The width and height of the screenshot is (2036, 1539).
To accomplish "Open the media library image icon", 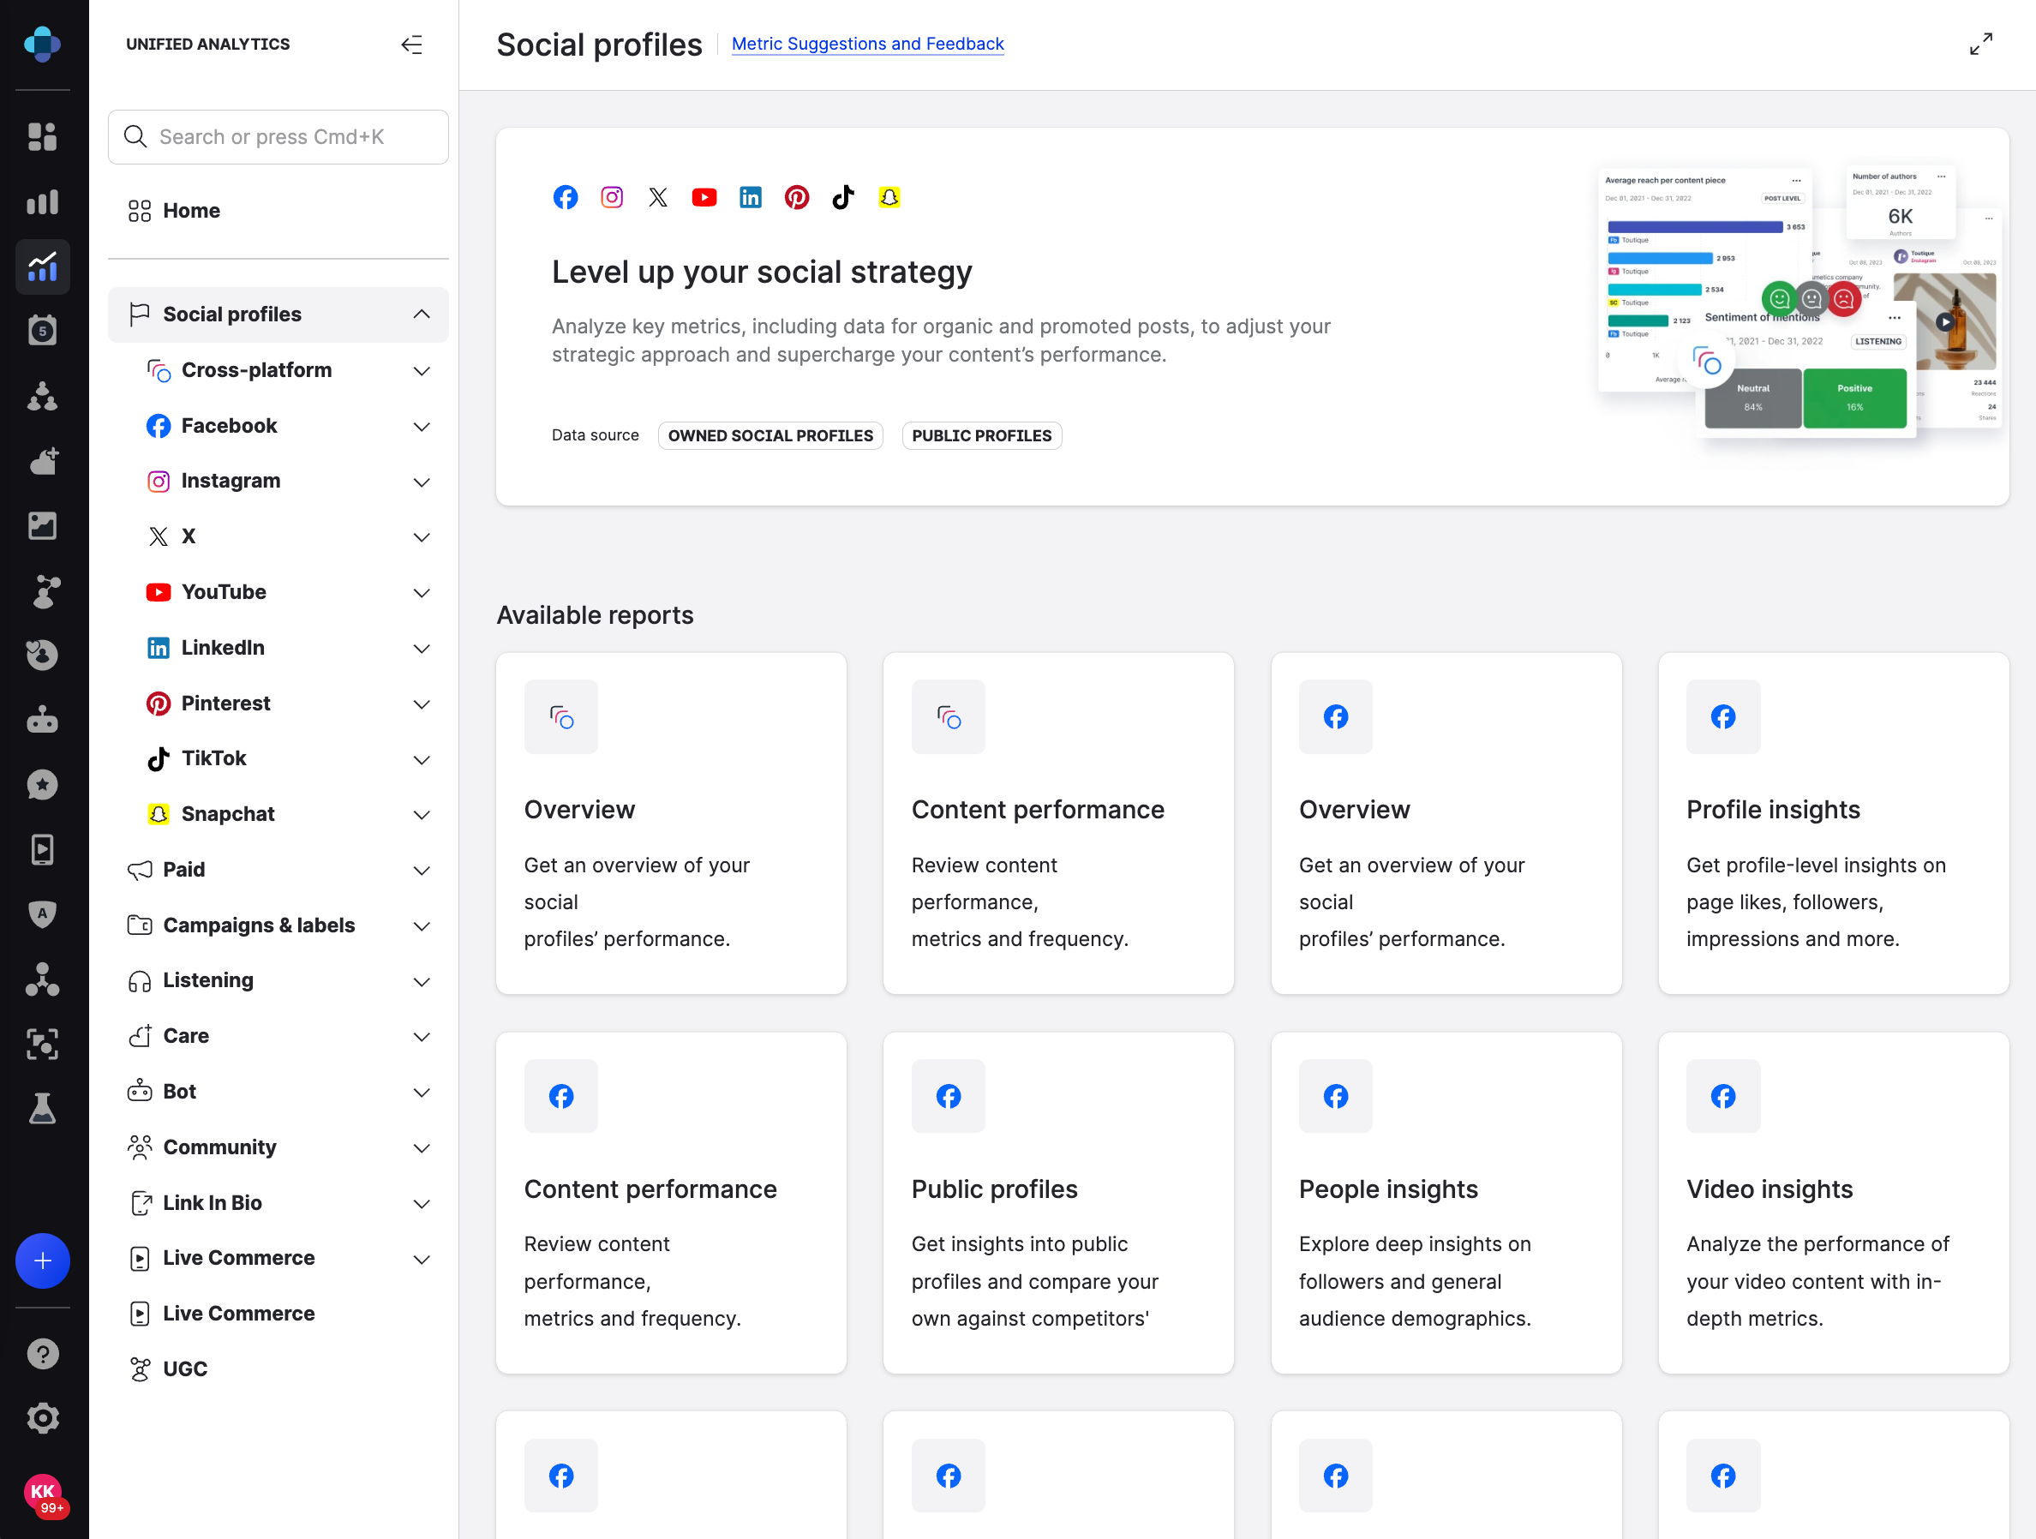I will (42, 525).
